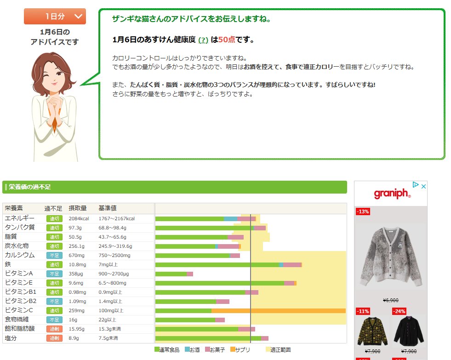Viewport: 451px width, 360px height.
Task: Click the 塩分 intake bar
Action: [x=211, y=338]
